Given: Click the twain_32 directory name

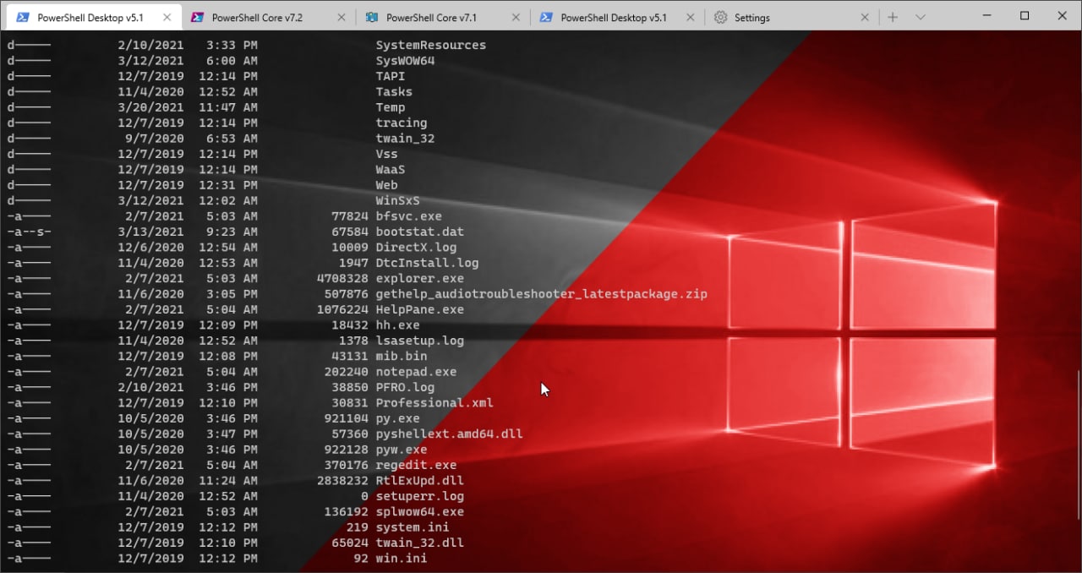Looking at the screenshot, I should (x=405, y=139).
